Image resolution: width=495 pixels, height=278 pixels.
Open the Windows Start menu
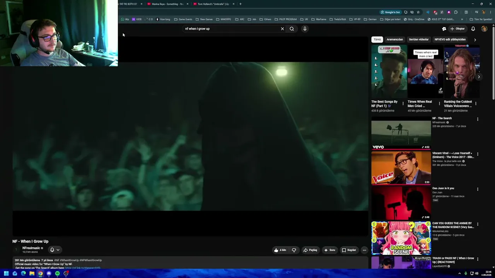pyautogui.click(x=6, y=273)
